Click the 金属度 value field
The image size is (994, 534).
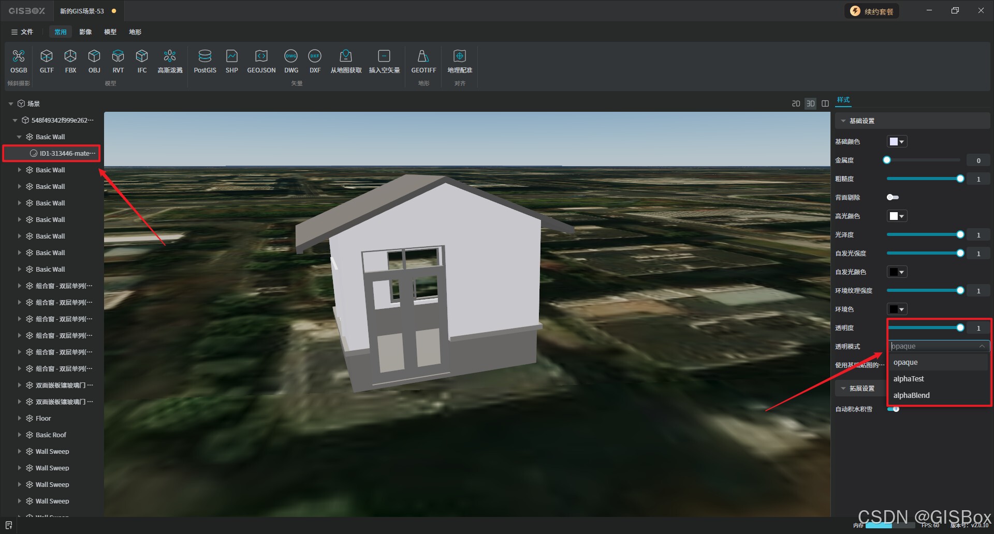pos(978,160)
